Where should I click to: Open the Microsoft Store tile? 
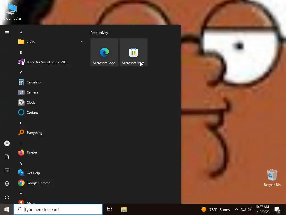133,52
